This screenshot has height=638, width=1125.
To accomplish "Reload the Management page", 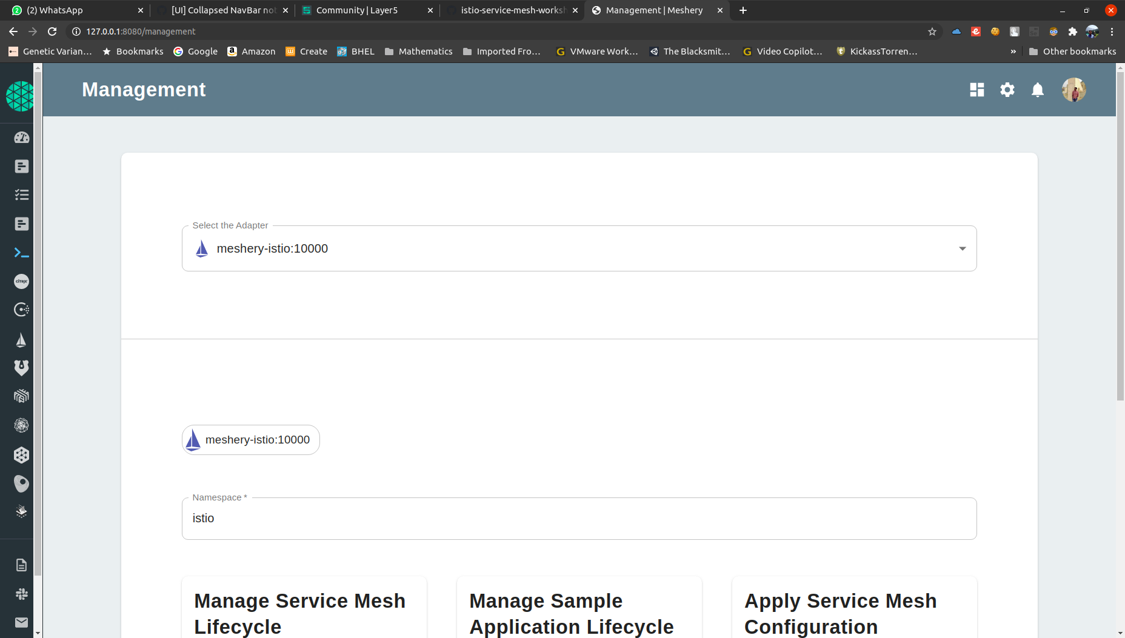I will click(52, 32).
